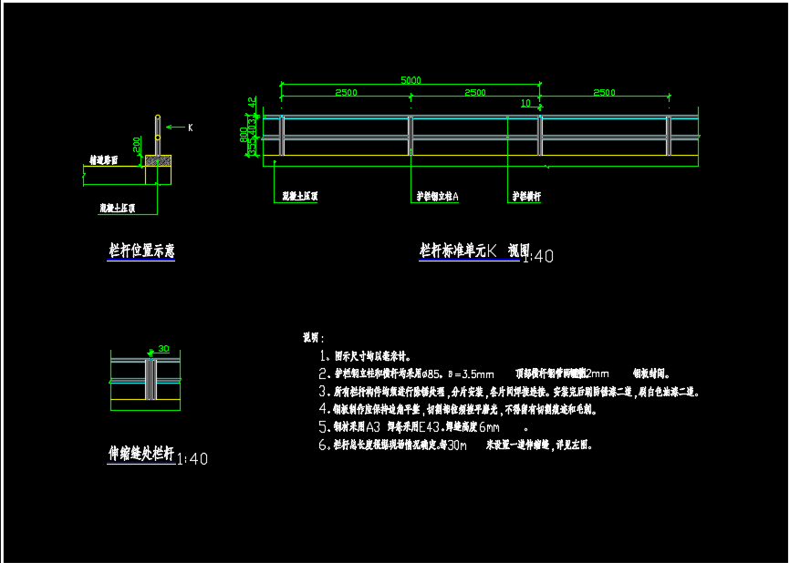Select the 护栏横杆 leader label
The height and width of the screenshot is (563, 790).
526,196
